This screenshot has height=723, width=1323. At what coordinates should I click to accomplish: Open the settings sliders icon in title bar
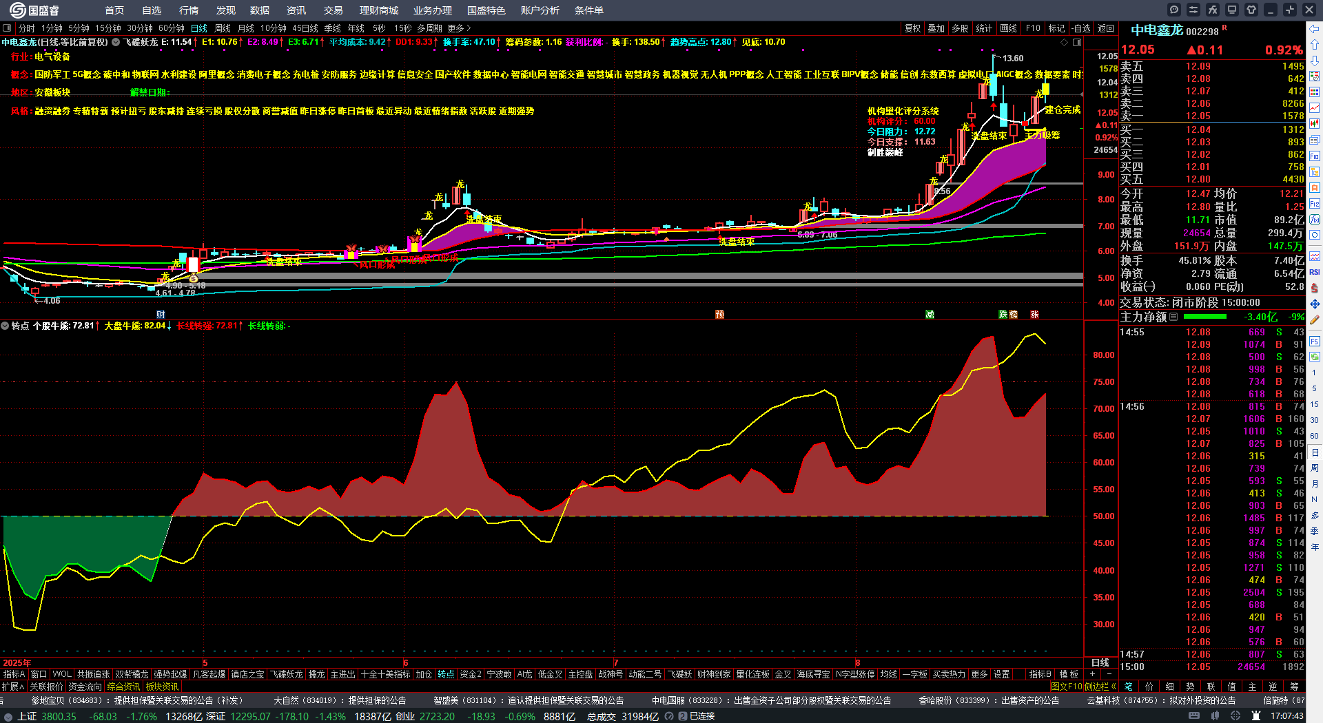click(x=1193, y=10)
